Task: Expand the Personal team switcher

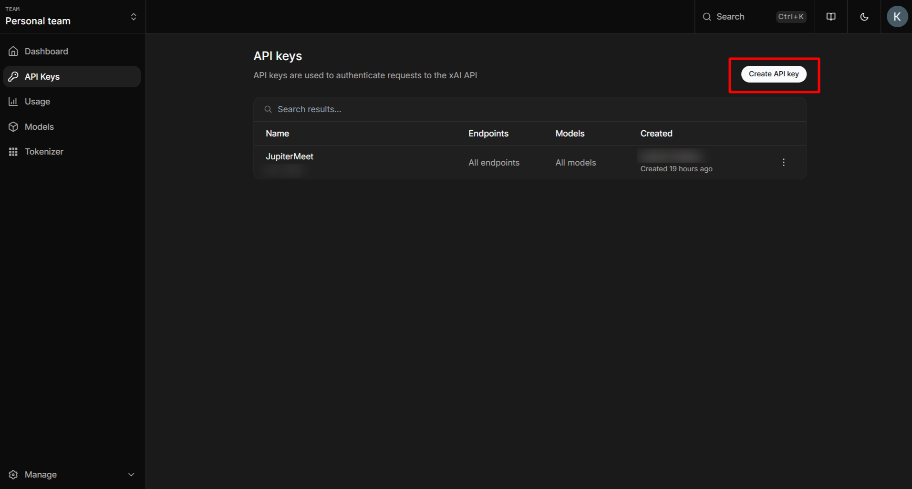Action: pos(134,16)
